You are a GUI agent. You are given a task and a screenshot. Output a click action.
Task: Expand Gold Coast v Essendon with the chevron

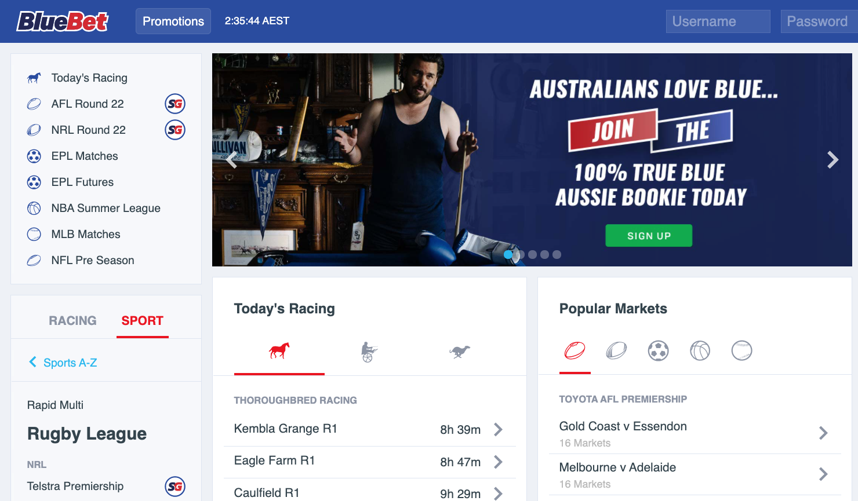pyautogui.click(x=823, y=433)
